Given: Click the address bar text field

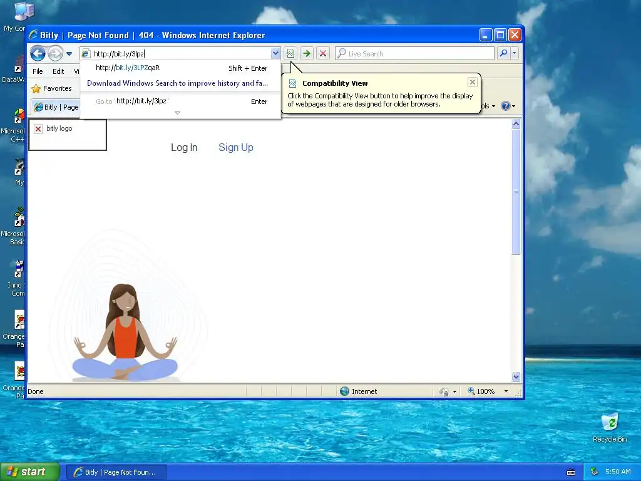Looking at the screenshot, I should coord(175,54).
